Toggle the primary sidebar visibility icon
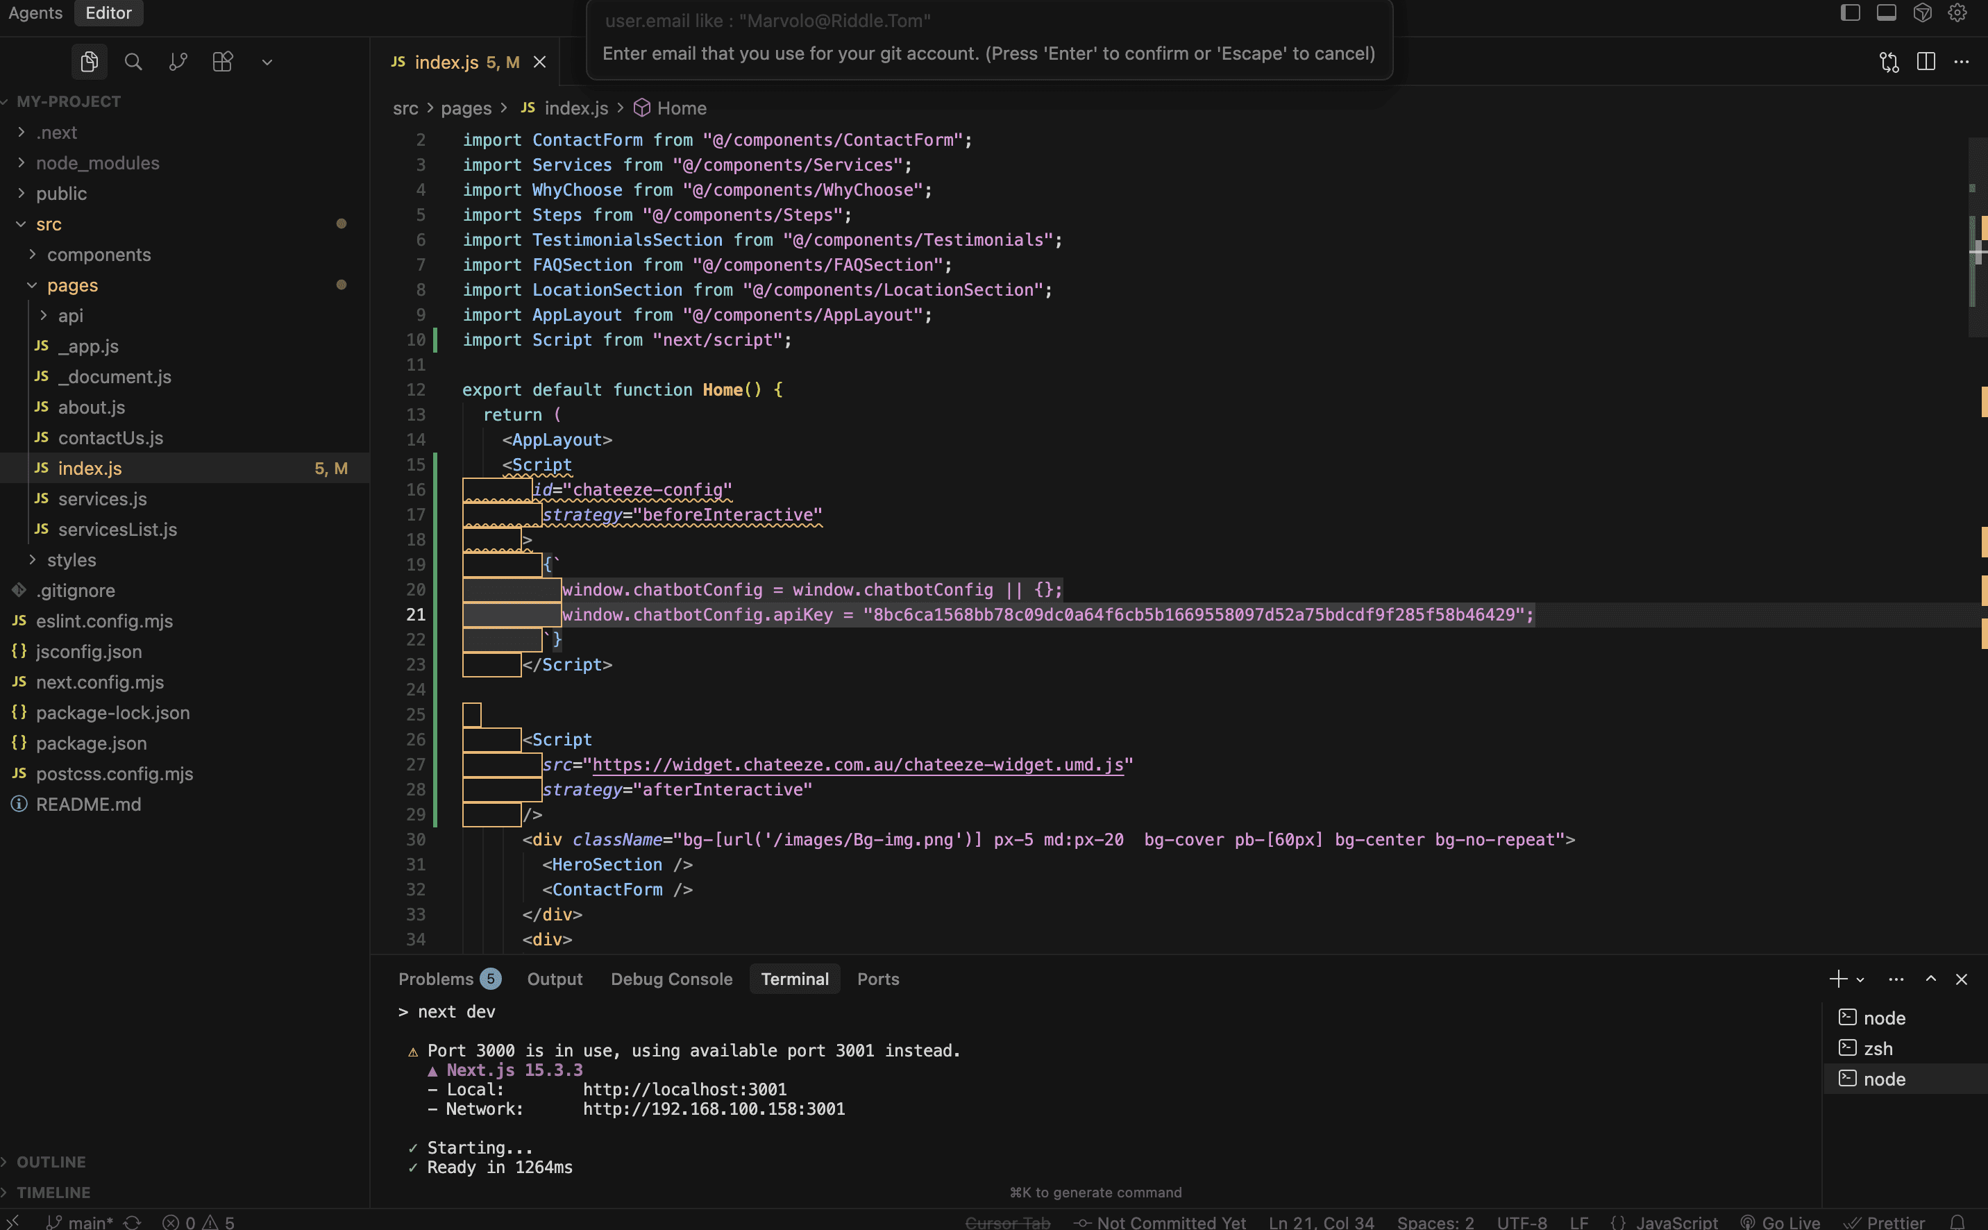 click(1851, 13)
